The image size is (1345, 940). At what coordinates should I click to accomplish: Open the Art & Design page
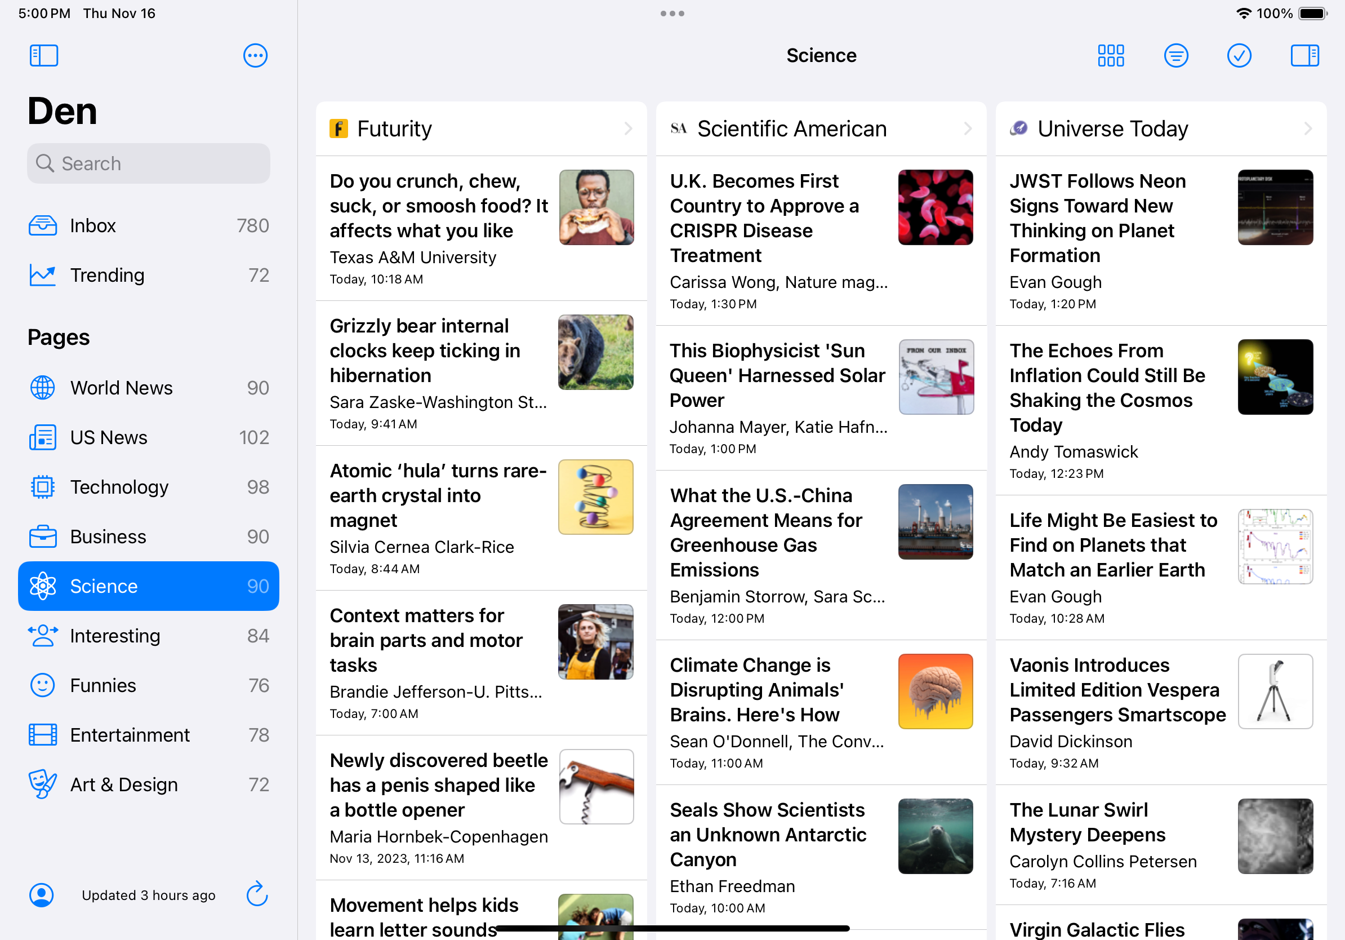(x=149, y=784)
